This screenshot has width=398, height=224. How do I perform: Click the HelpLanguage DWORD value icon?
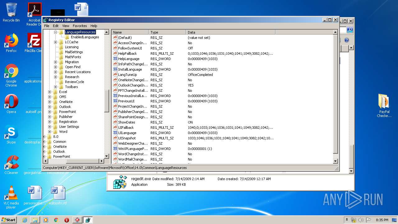click(115, 59)
